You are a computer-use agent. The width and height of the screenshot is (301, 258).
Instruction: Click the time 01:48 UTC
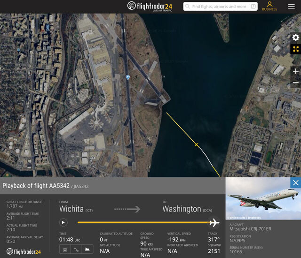tap(70, 240)
